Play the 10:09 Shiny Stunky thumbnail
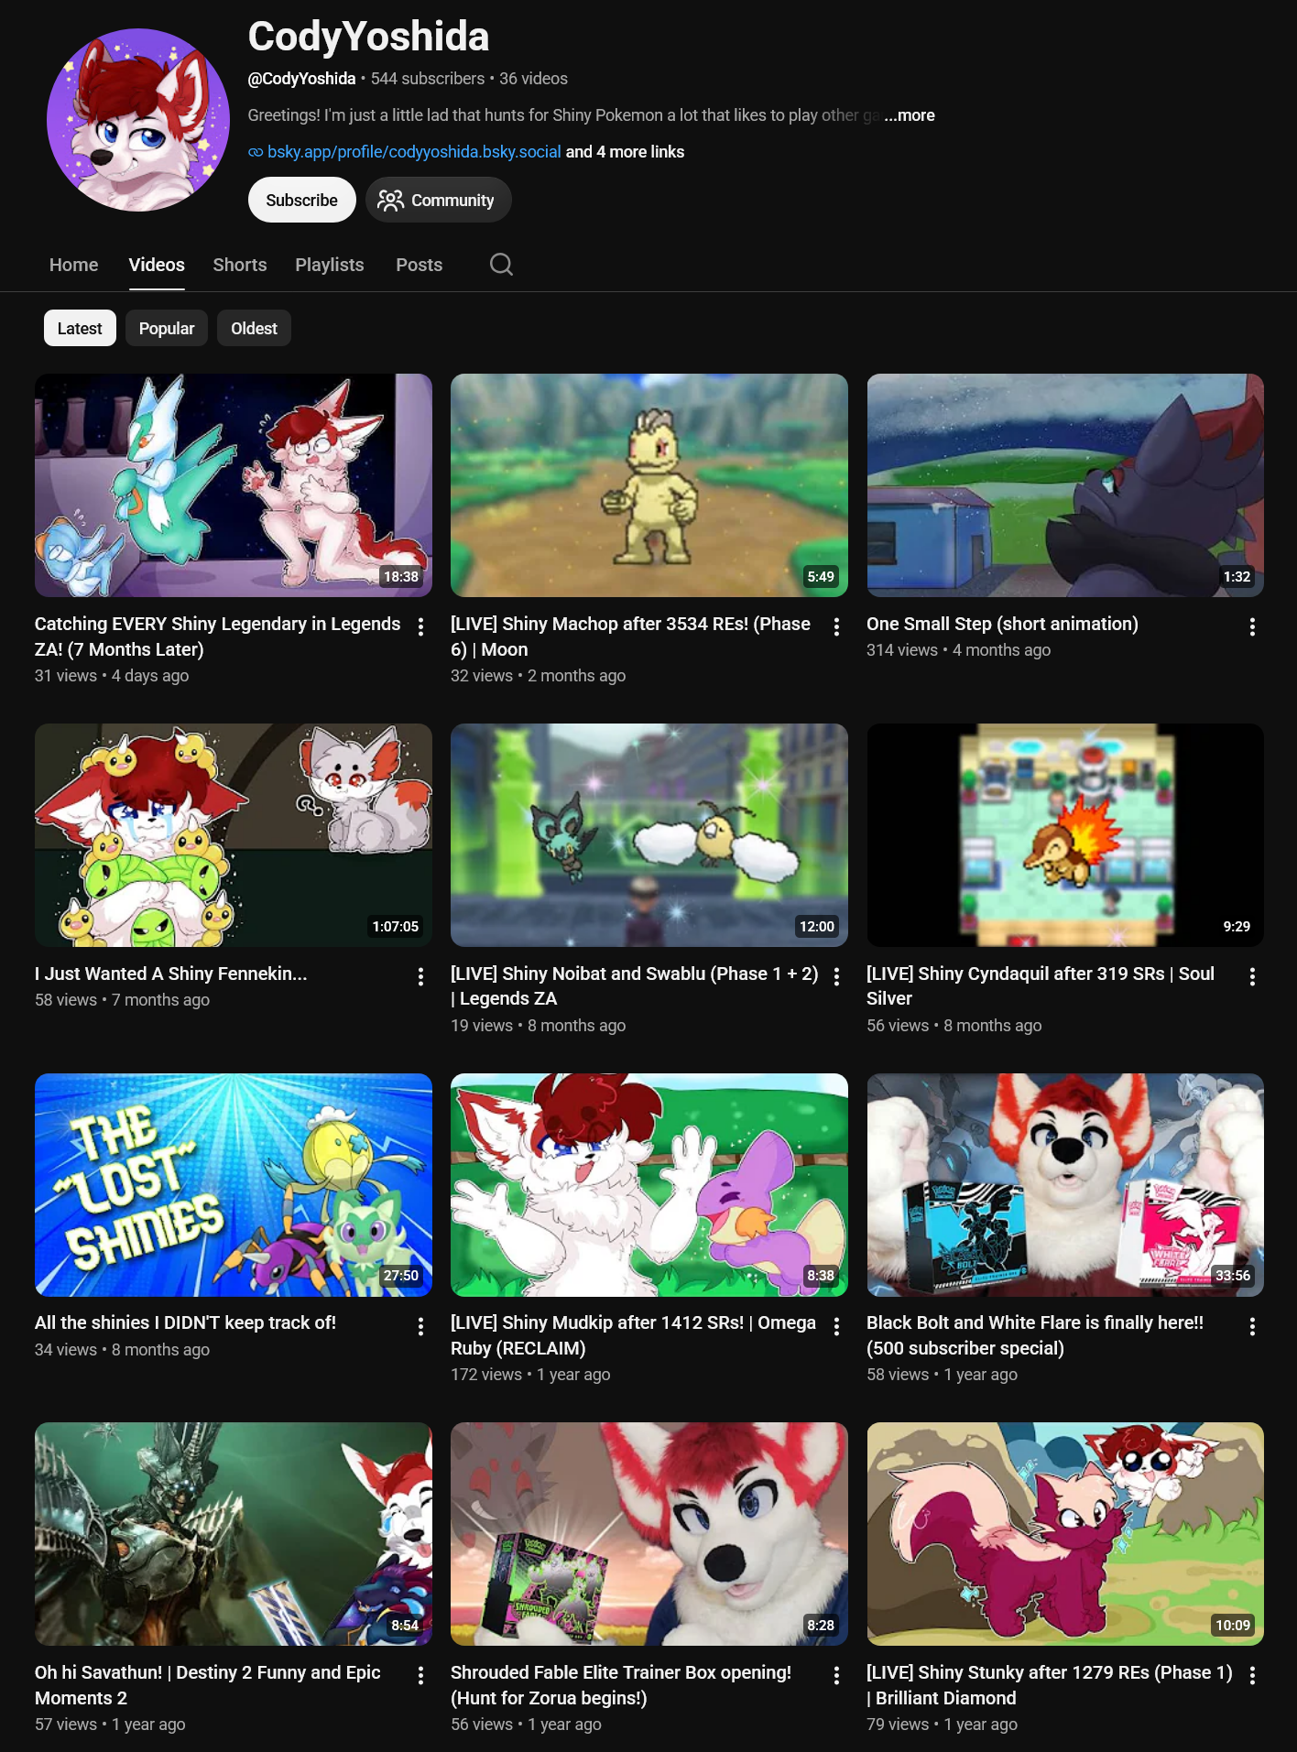This screenshot has height=1752, width=1297. 1065,1534
